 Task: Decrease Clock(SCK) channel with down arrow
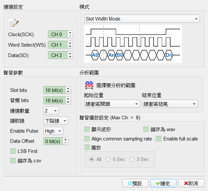pyautogui.click(x=70, y=36)
